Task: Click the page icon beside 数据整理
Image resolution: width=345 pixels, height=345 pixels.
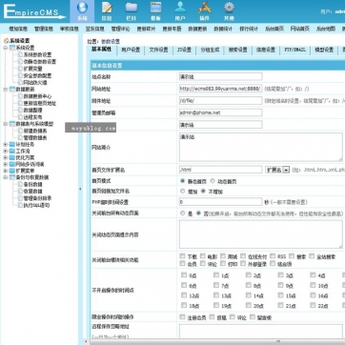Action: coord(20,111)
